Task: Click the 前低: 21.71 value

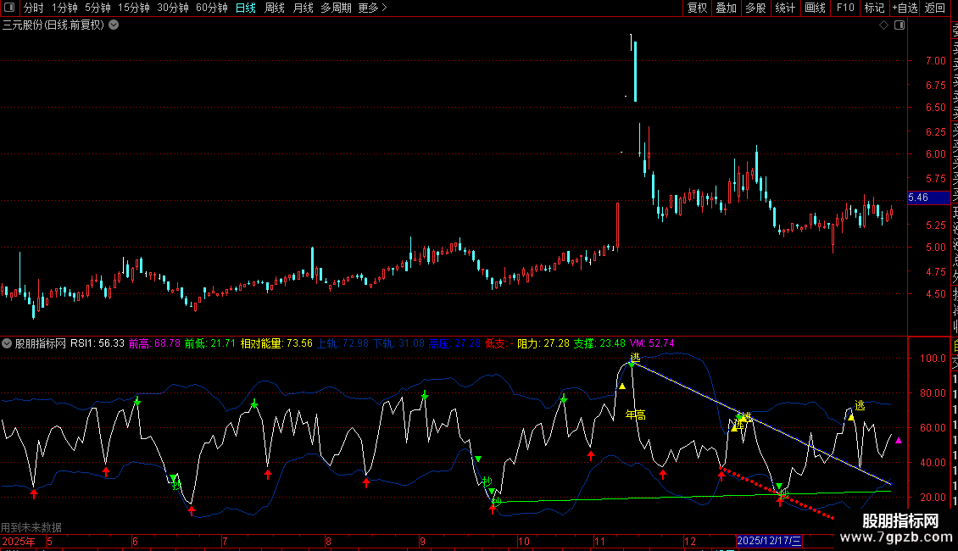Action: tap(210, 343)
